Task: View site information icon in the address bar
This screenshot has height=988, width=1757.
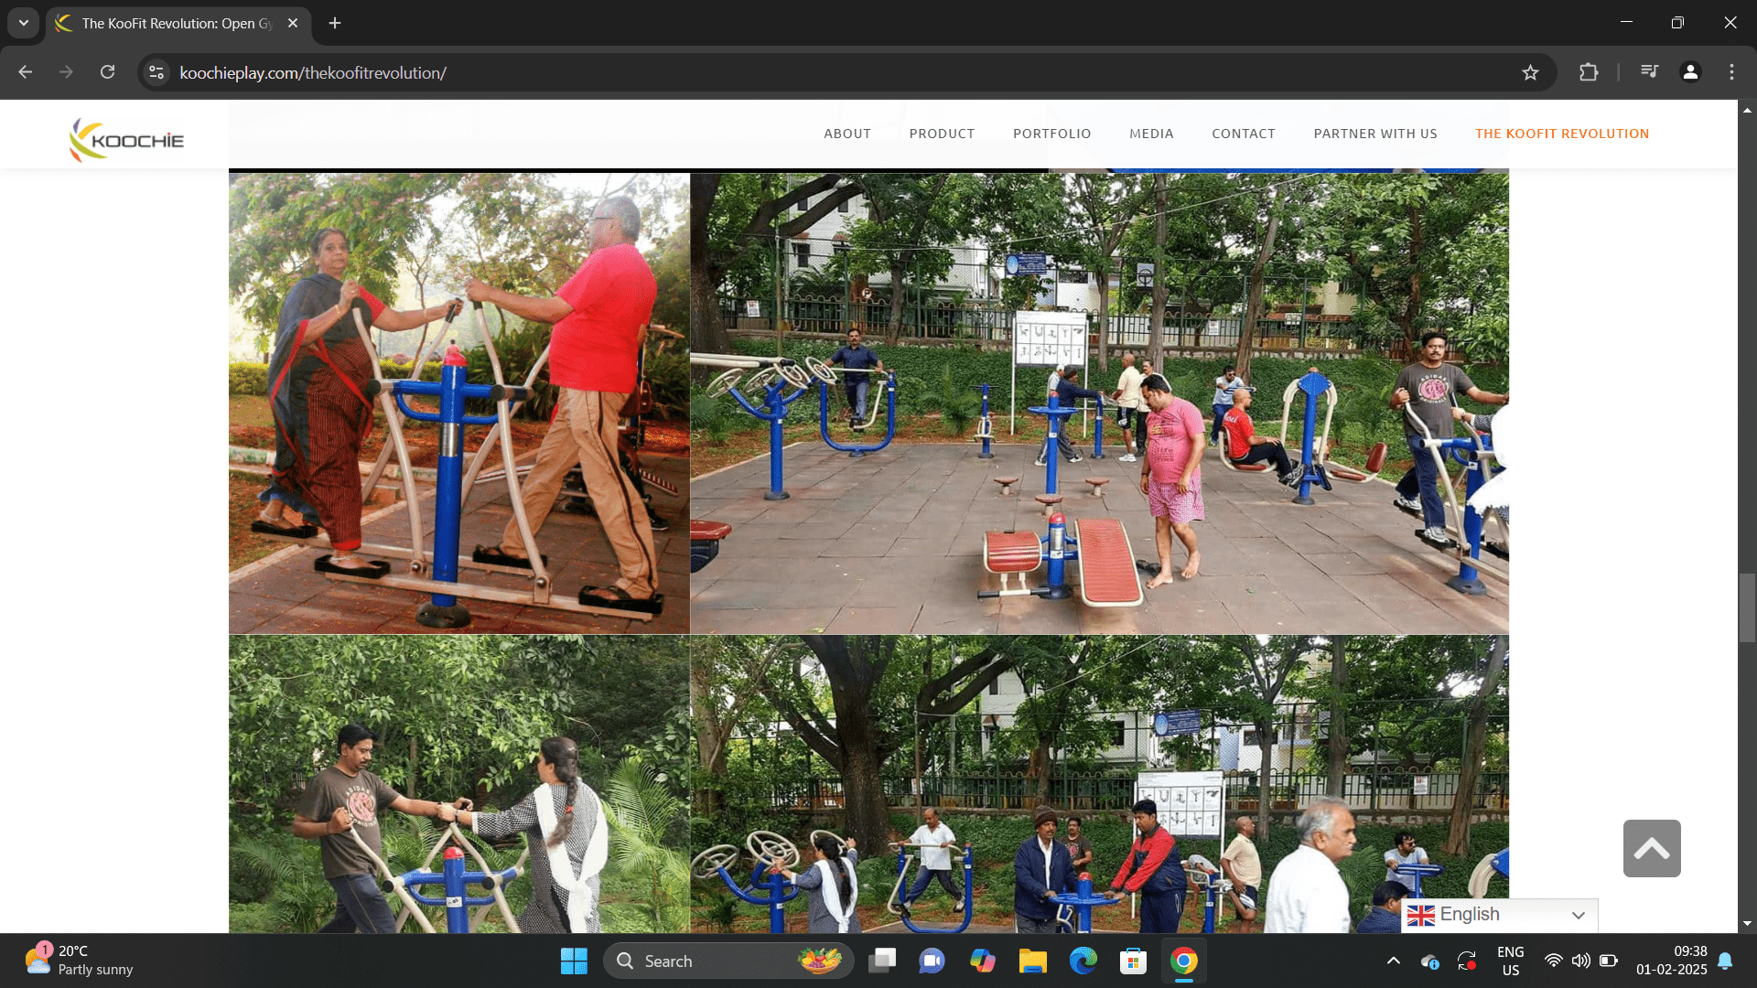Action: [156, 72]
